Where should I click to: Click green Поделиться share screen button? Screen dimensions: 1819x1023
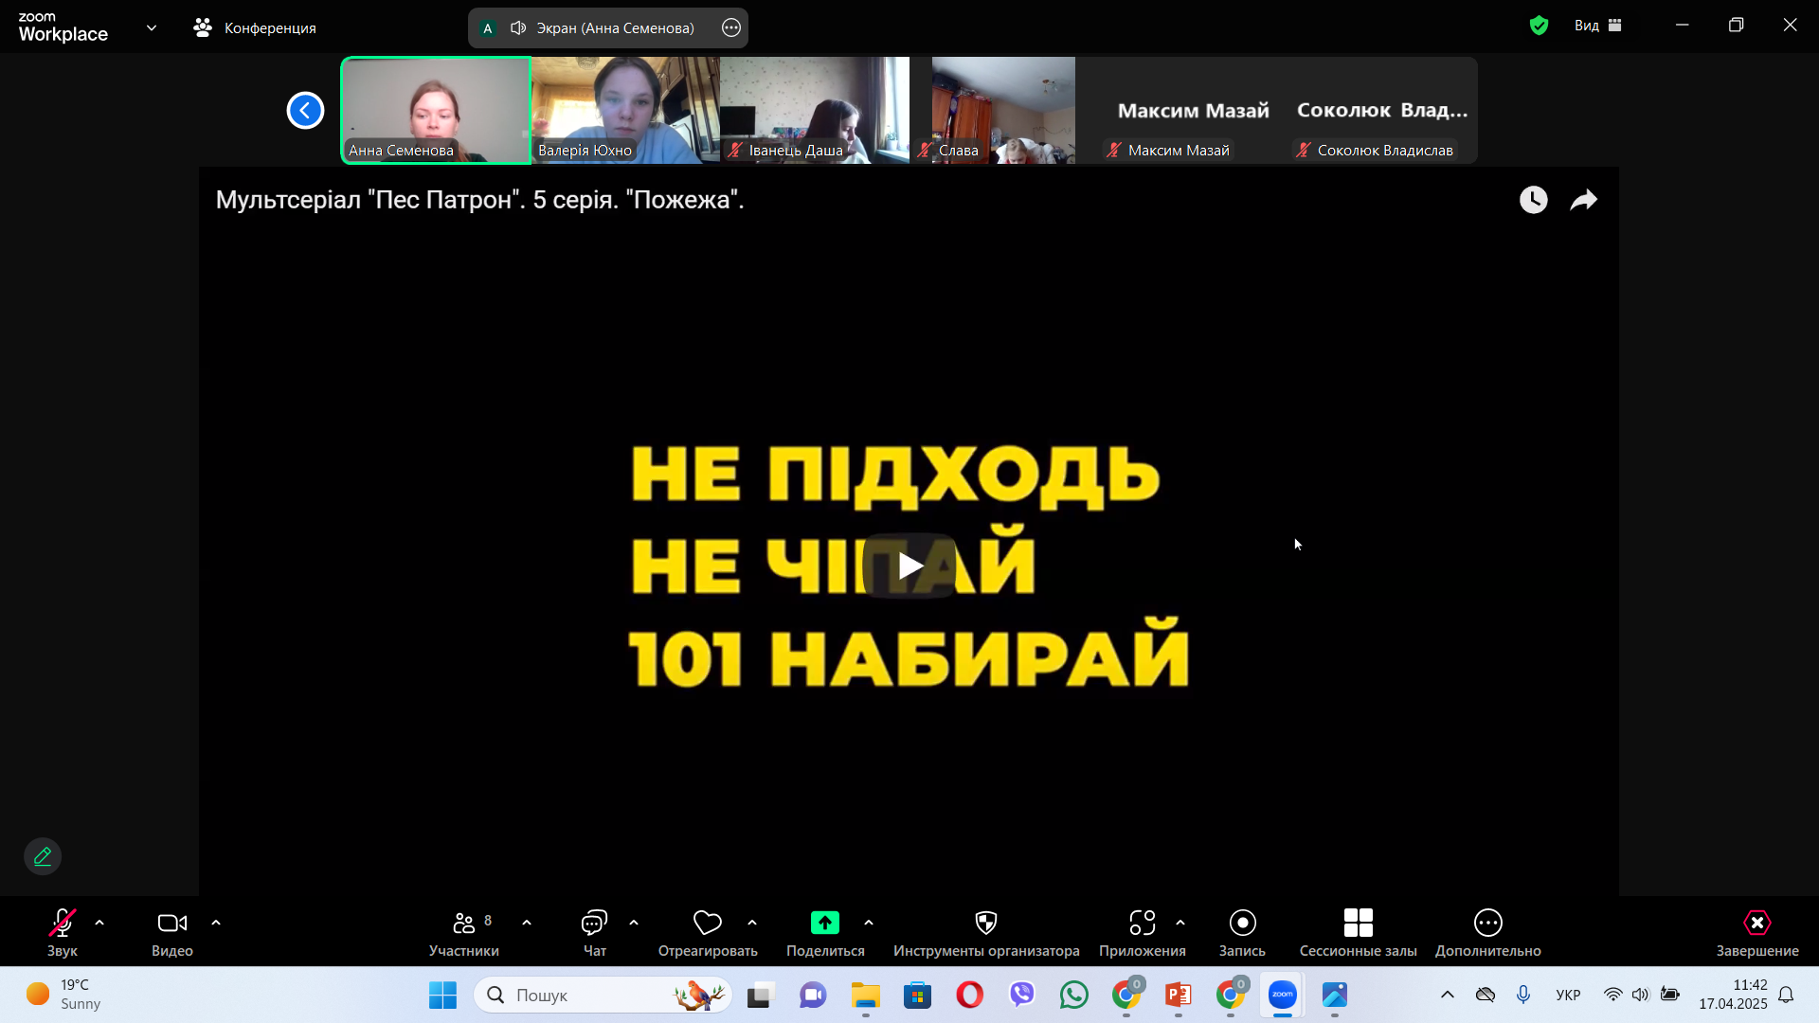825,933
